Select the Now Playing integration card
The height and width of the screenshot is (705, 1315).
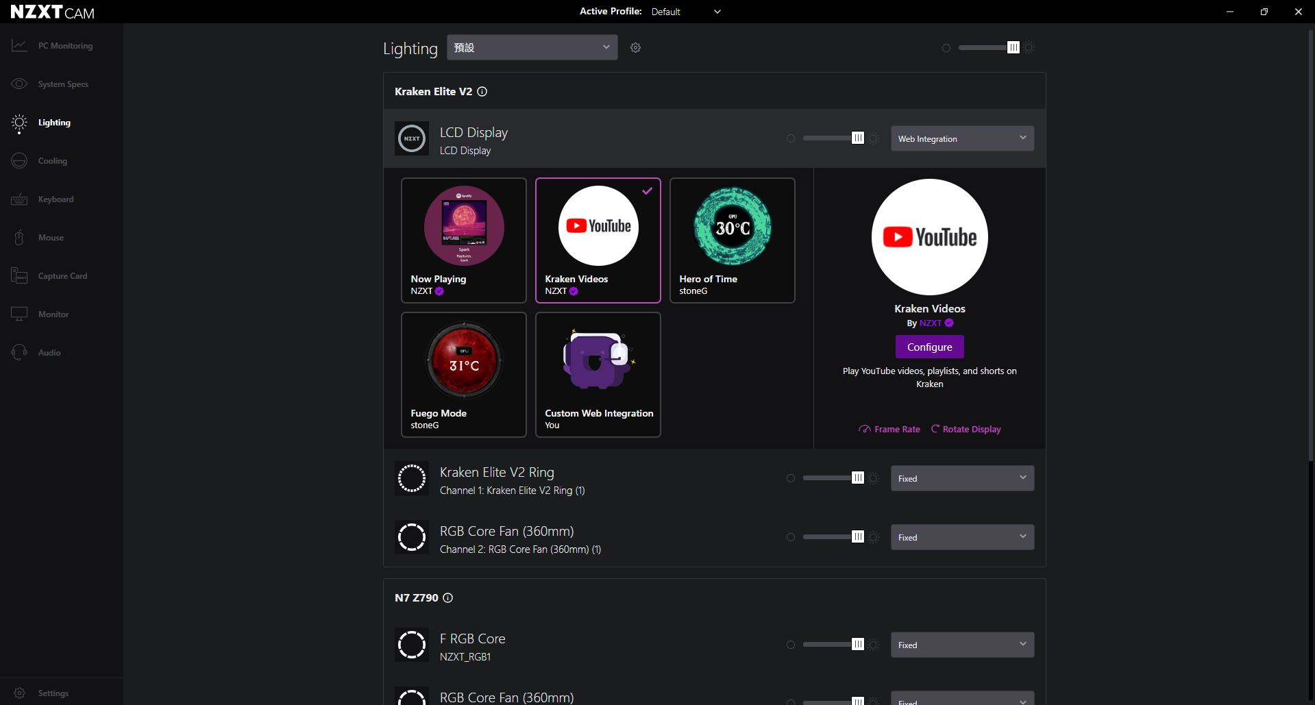(464, 240)
